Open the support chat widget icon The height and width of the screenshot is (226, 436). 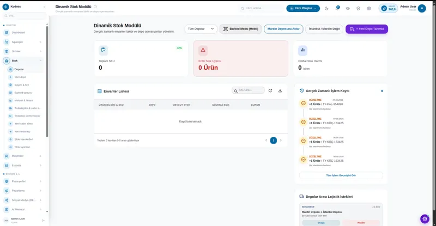click(425, 219)
